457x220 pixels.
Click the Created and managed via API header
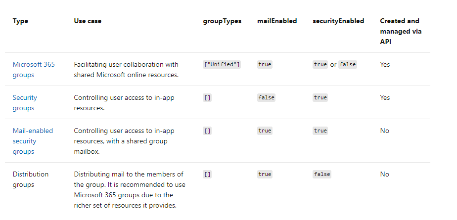401,31
